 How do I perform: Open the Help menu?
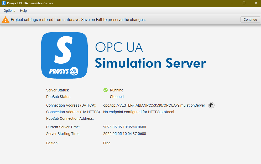tap(23, 11)
